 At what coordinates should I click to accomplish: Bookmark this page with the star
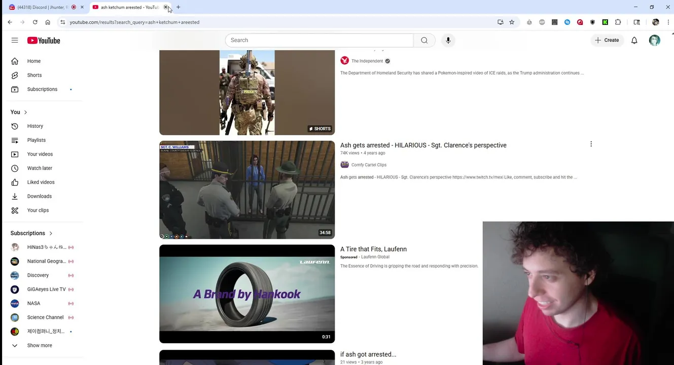(512, 22)
